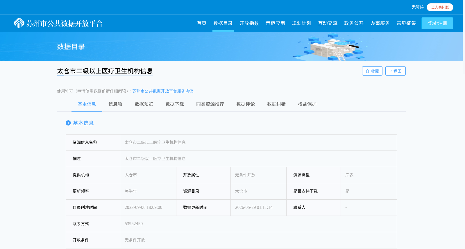The height and width of the screenshot is (249, 465).
Task: Click the numbered 基本信息 section heading
Action: (80, 123)
